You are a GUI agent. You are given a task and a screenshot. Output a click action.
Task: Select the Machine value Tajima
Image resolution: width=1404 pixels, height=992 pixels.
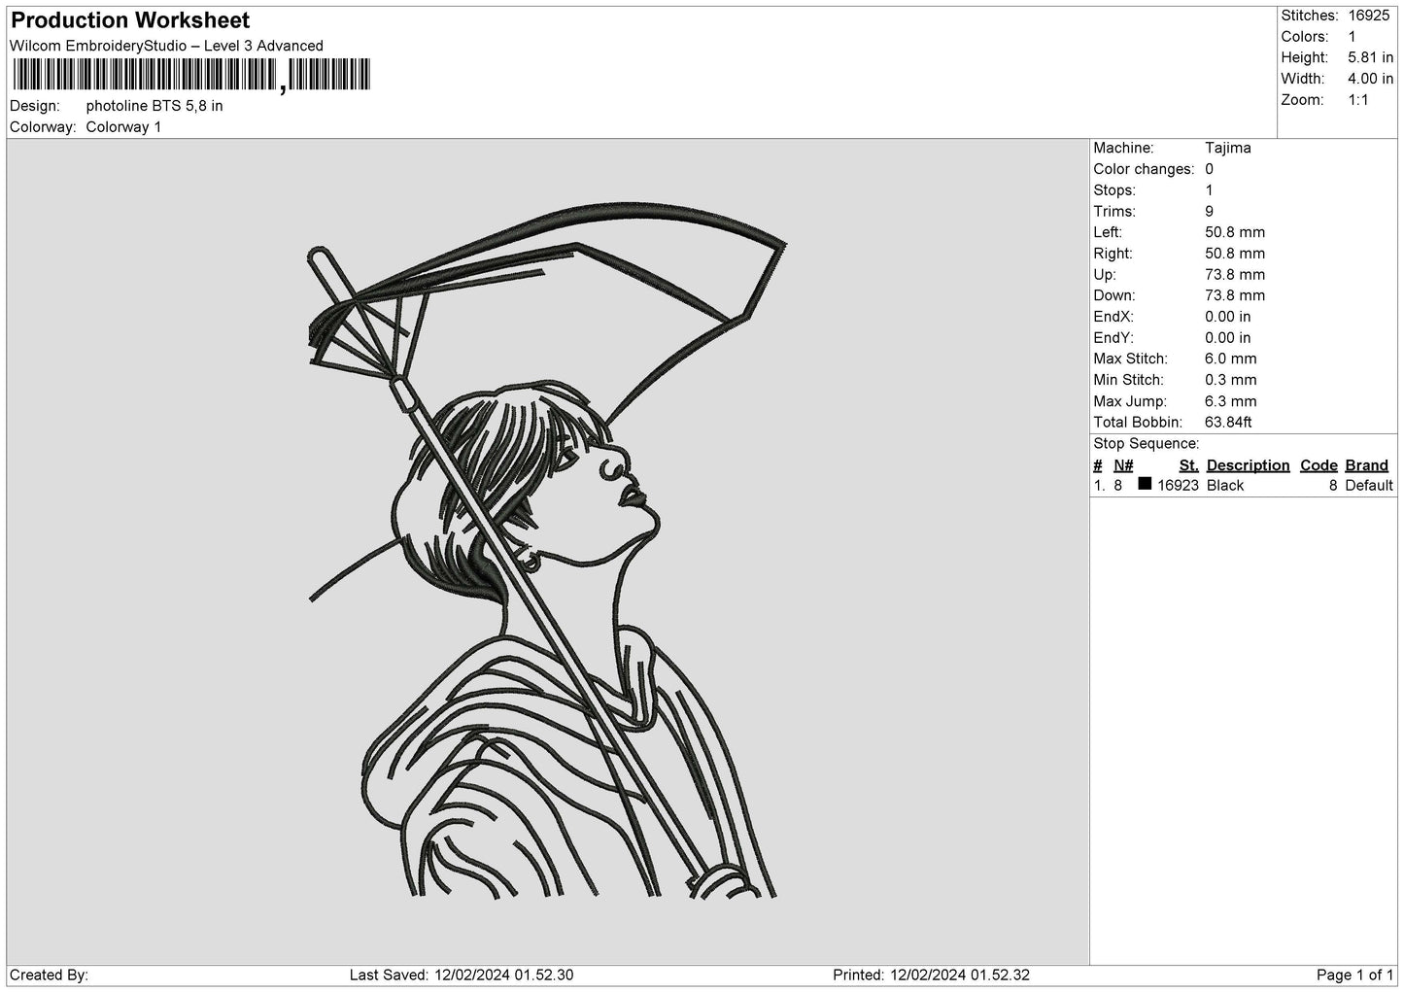(x=1228, y=148)
